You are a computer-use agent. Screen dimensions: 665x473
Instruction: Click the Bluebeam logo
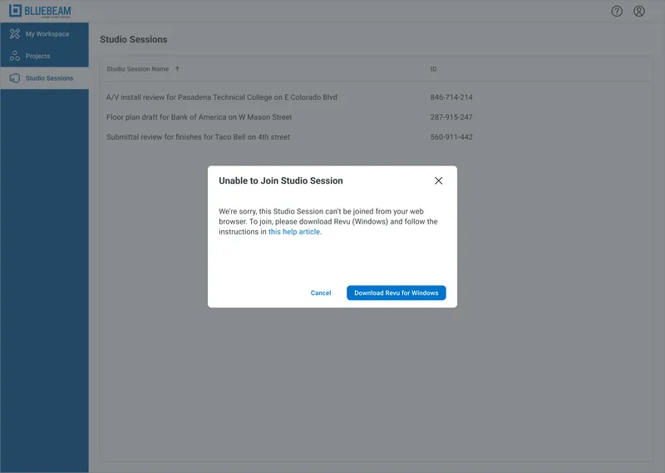tap(40, 11)
